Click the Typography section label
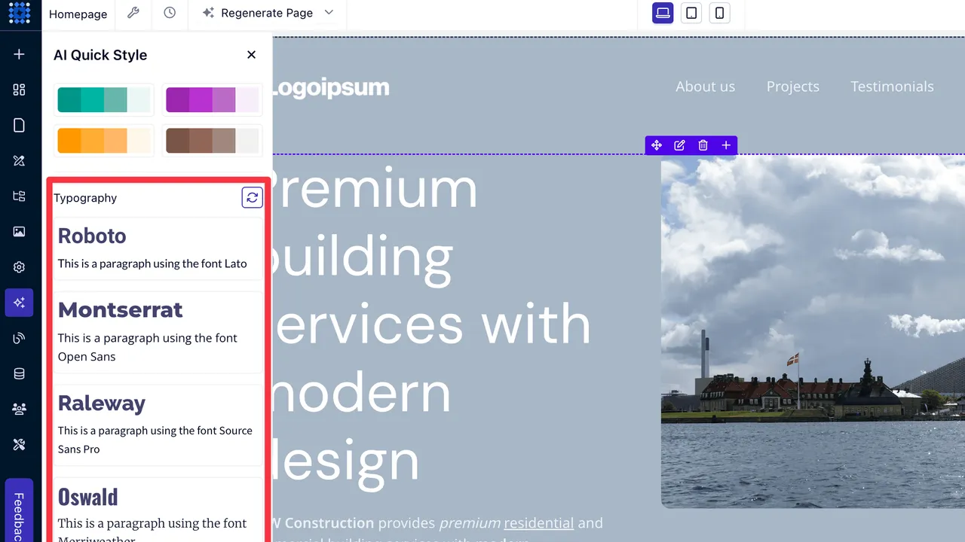 85,198
